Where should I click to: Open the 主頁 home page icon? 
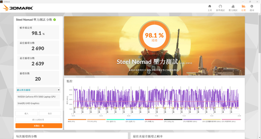tap(210, 8)
